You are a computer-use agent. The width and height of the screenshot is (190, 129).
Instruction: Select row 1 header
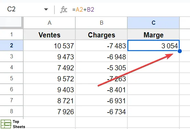pyautogui.click(x=12, y=35)
